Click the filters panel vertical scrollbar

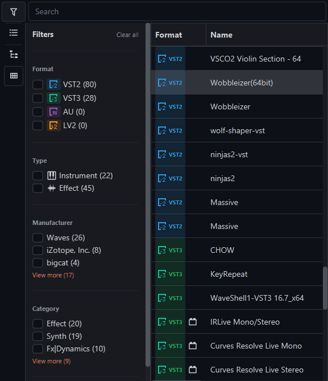pos(147,194)
